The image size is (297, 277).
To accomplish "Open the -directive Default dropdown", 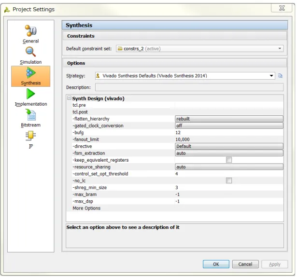I will [229, 146].
